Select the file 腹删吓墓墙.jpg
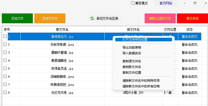This screenshot has width=208, height=106. pyautogui.click(x=62, y=52)
